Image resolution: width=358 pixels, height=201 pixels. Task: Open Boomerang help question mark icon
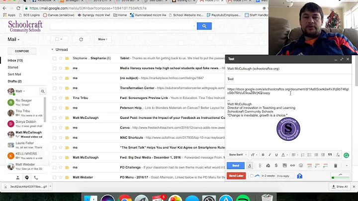click(299, 176)
